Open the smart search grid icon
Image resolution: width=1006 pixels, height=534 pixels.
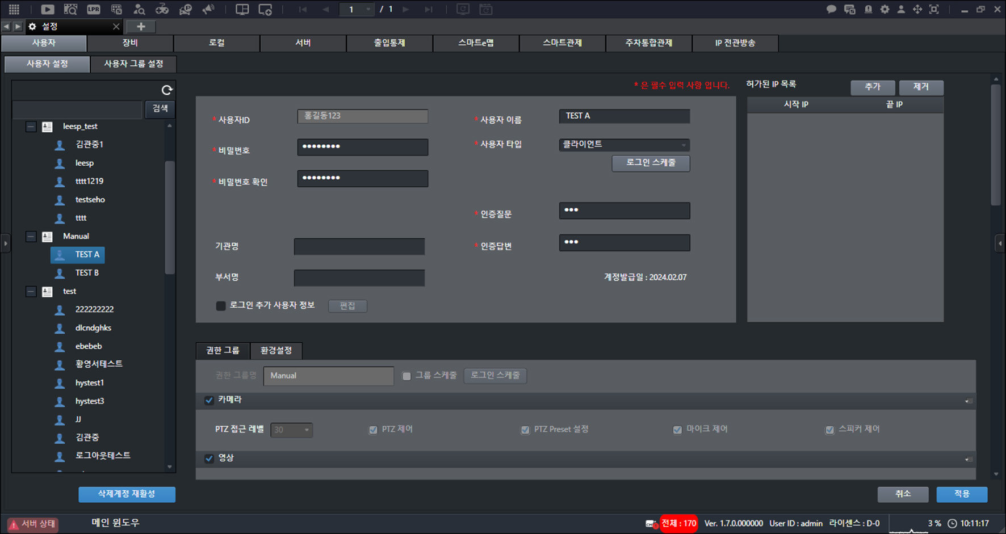click(x=116, y=9)
